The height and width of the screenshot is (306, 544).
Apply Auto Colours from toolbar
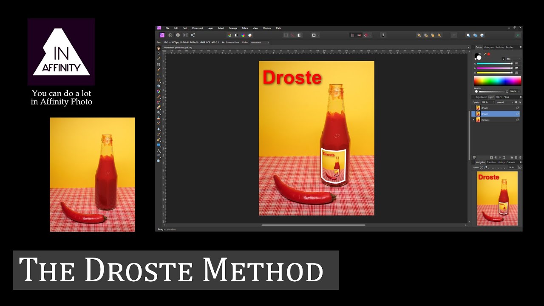243,35
